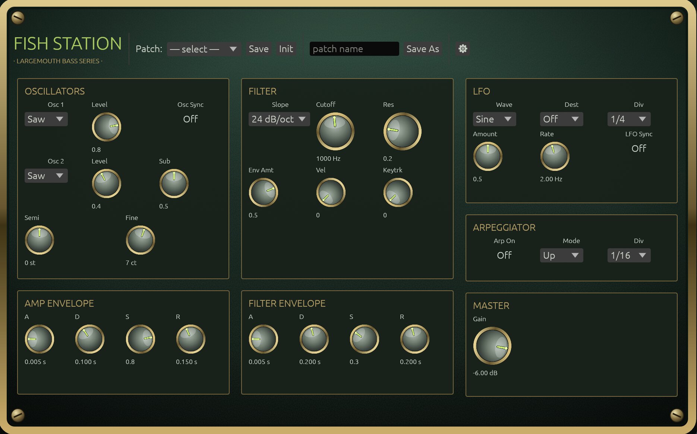Click the 7 ct fine value
The image size is (697, 434).
[x=131, y=263]
